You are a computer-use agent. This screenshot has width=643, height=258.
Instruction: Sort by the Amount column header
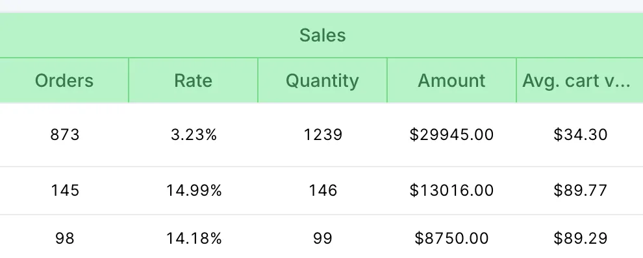(x=451, y=80)
